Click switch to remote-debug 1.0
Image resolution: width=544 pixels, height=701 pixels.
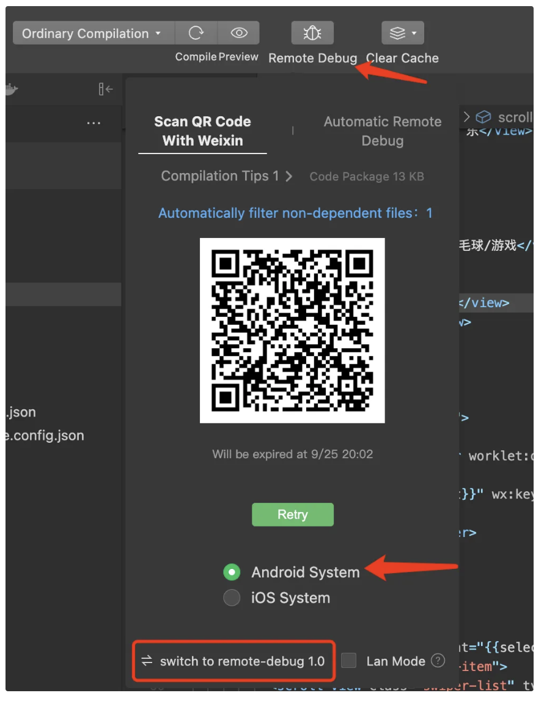pos(233,661)
